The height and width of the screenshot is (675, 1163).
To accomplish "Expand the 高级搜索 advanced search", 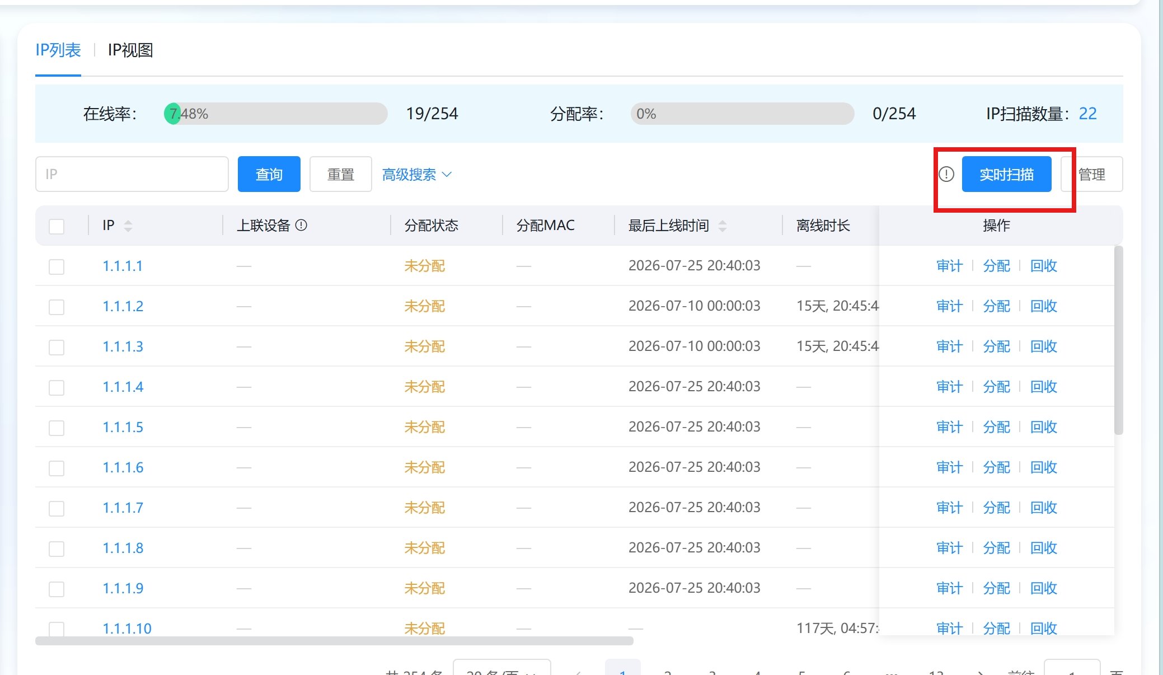I will click(x=417, y=175).
